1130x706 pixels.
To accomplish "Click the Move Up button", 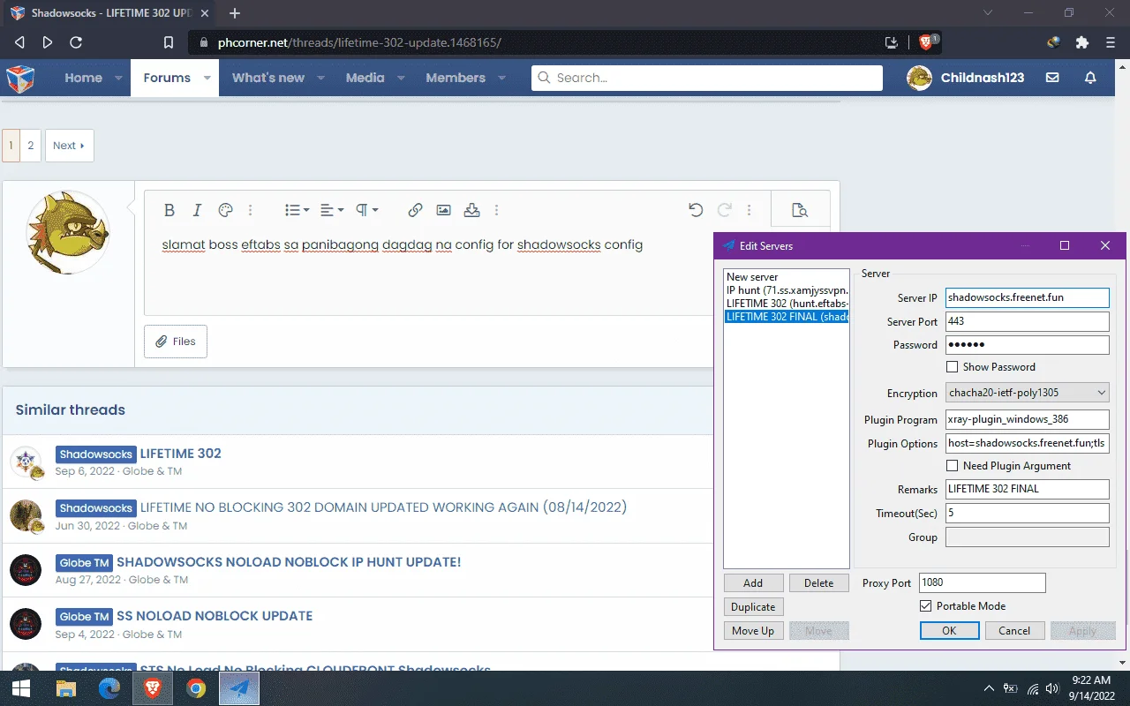I will pyautogui.click(x=753, y=631).
